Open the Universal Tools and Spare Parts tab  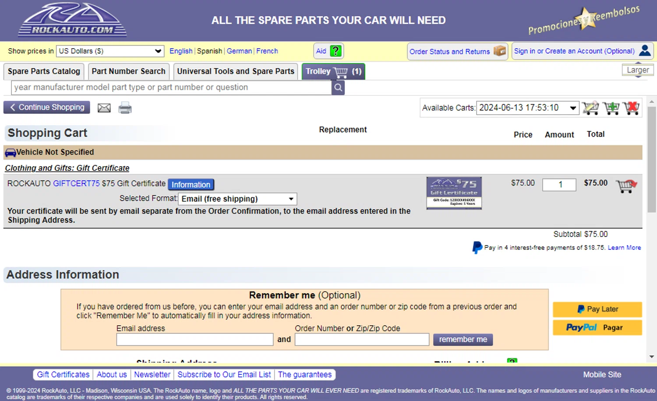[236, 71]
